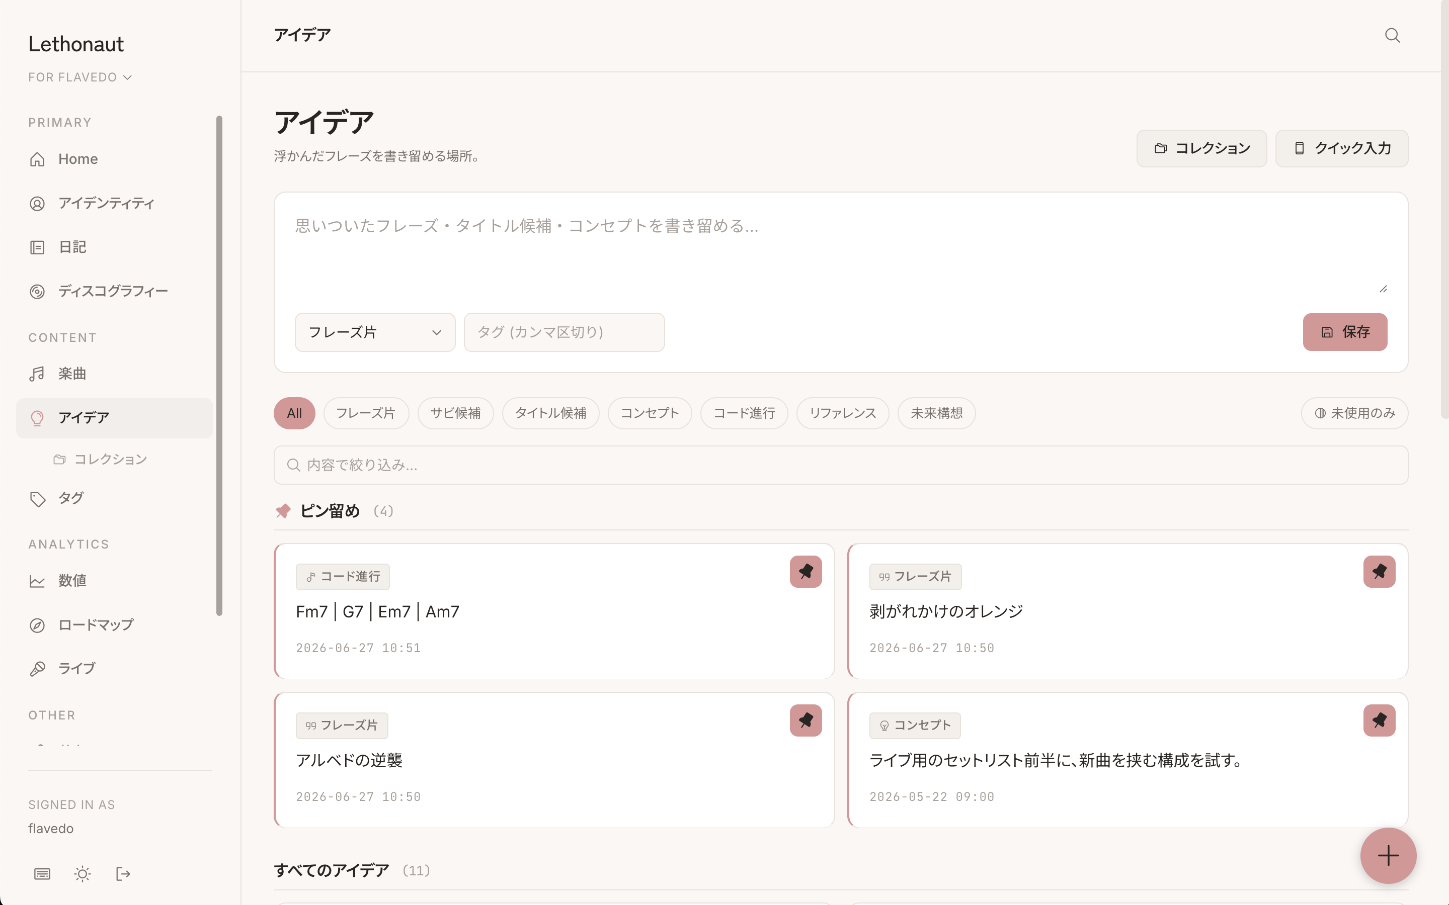
Task: Toggle 未使用のみ filter
Action: coord(1354,413)
